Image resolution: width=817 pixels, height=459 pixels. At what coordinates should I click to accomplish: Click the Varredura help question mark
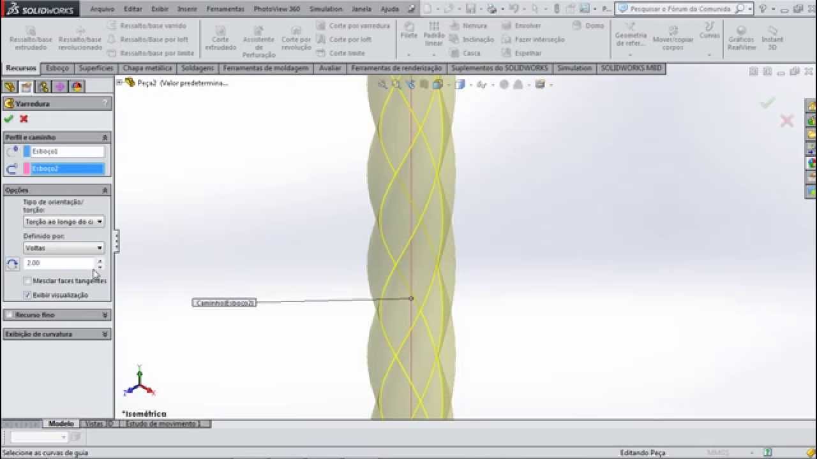(x=105, y=103)
